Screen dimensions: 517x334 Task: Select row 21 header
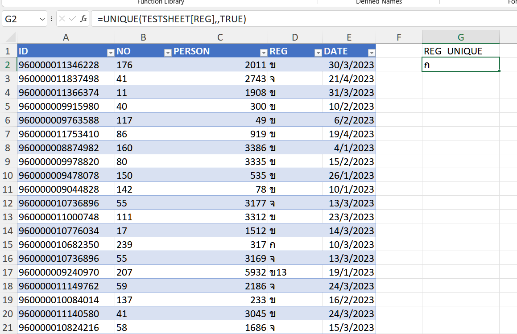[x=8, y=327]
